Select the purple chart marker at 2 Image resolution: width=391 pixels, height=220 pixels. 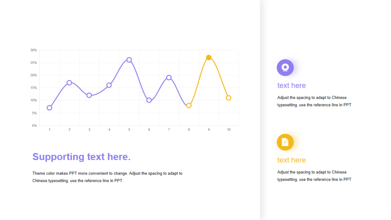point(69,83)
